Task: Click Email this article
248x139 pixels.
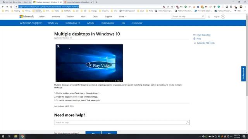Action: tap(203, 35)
